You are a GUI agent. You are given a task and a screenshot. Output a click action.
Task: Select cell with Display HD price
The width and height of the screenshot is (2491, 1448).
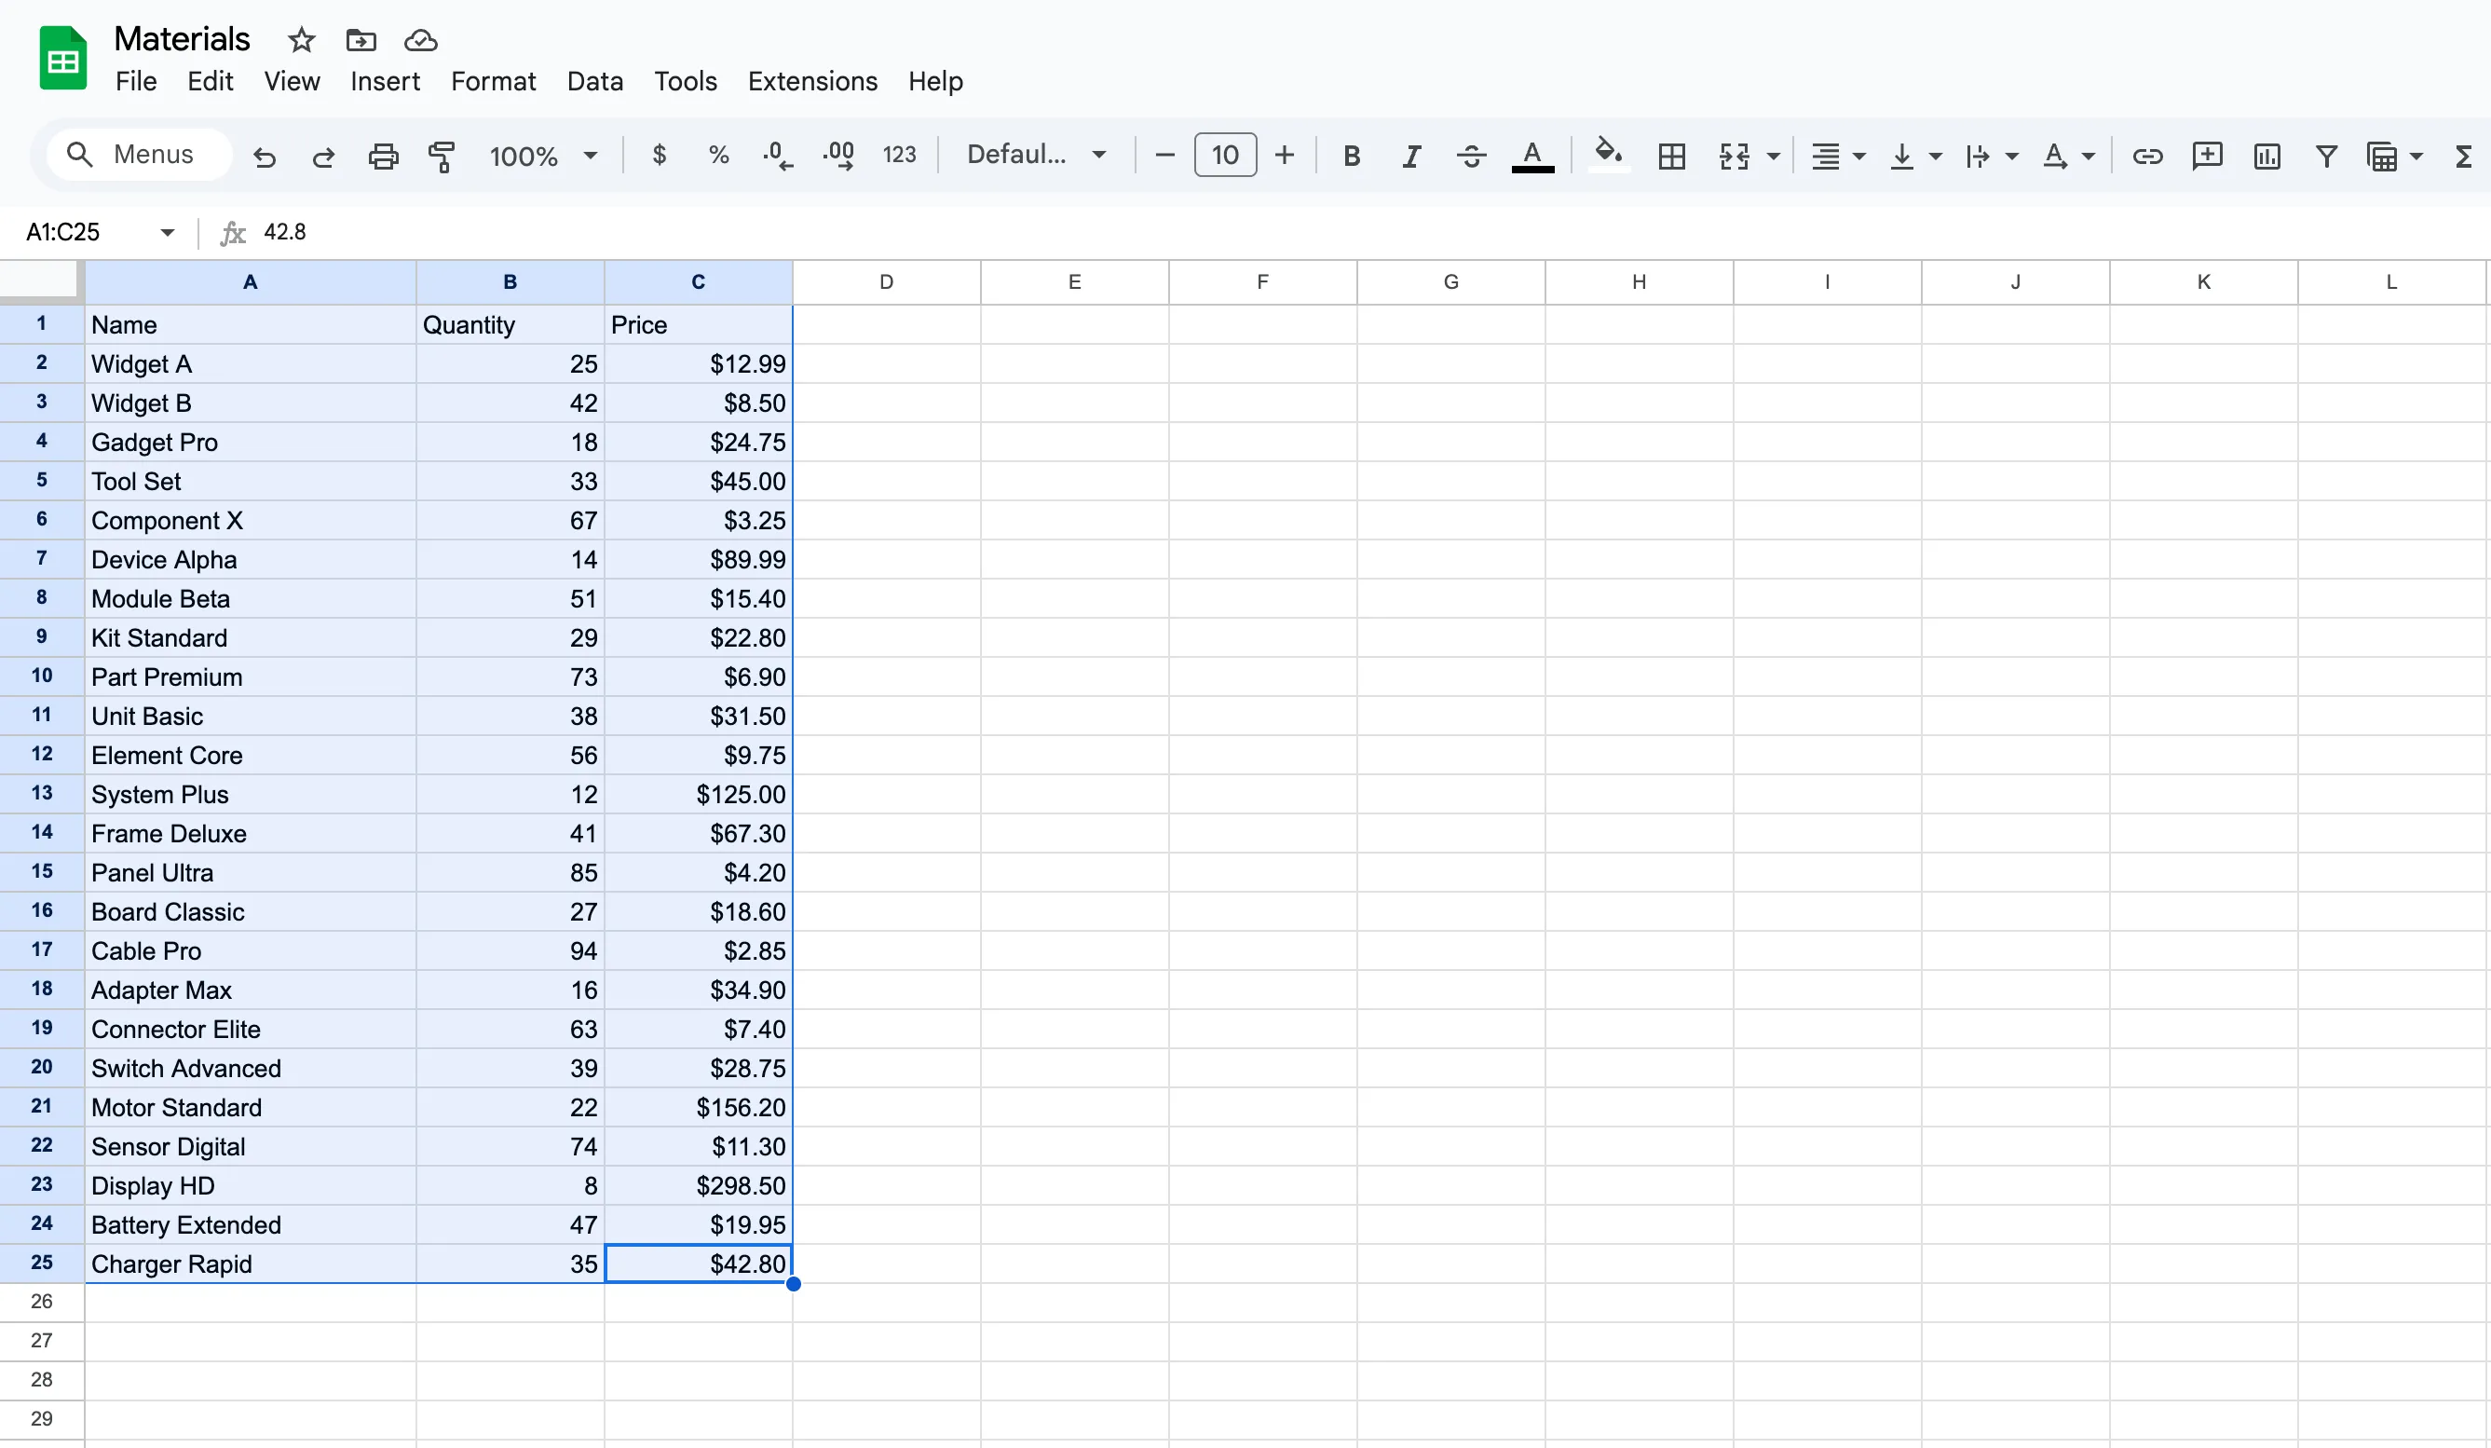699,1185
